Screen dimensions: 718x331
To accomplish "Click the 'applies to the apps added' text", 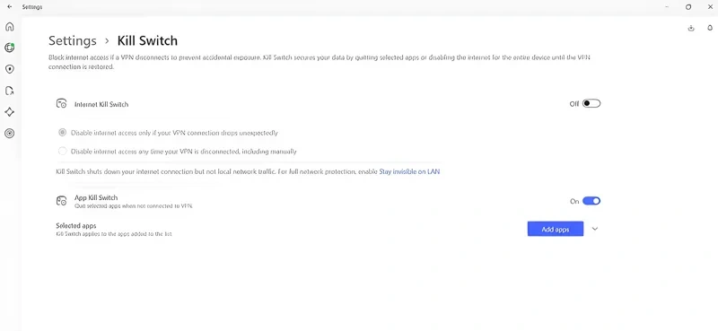I will 114,234.
